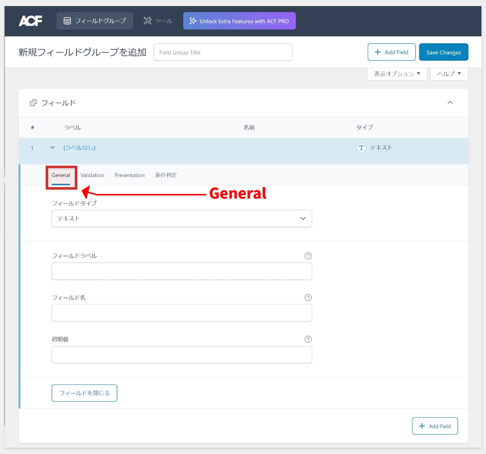Click the ACF logo
The image size is (486, 454).
(30, 21)
